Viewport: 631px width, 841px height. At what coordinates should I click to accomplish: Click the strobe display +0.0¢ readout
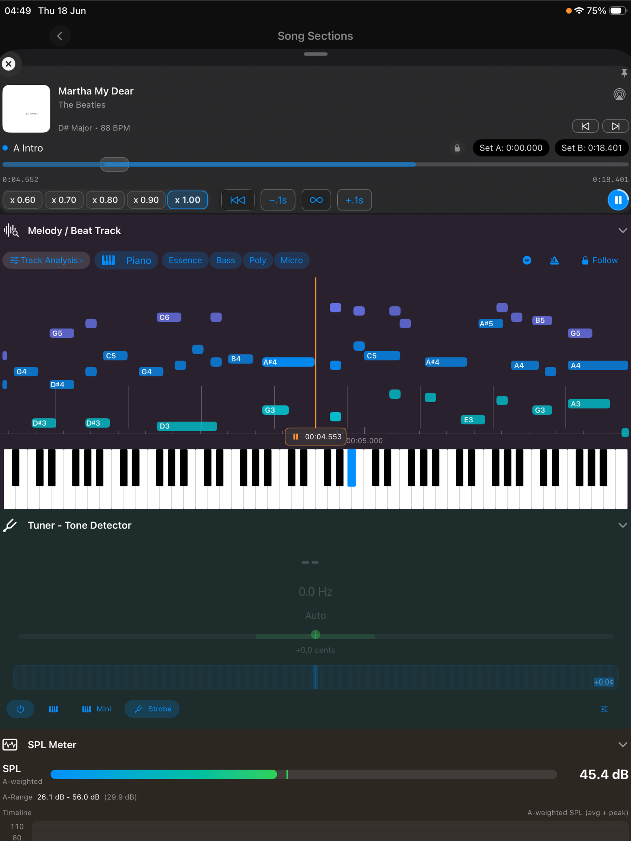click(604, 682)
